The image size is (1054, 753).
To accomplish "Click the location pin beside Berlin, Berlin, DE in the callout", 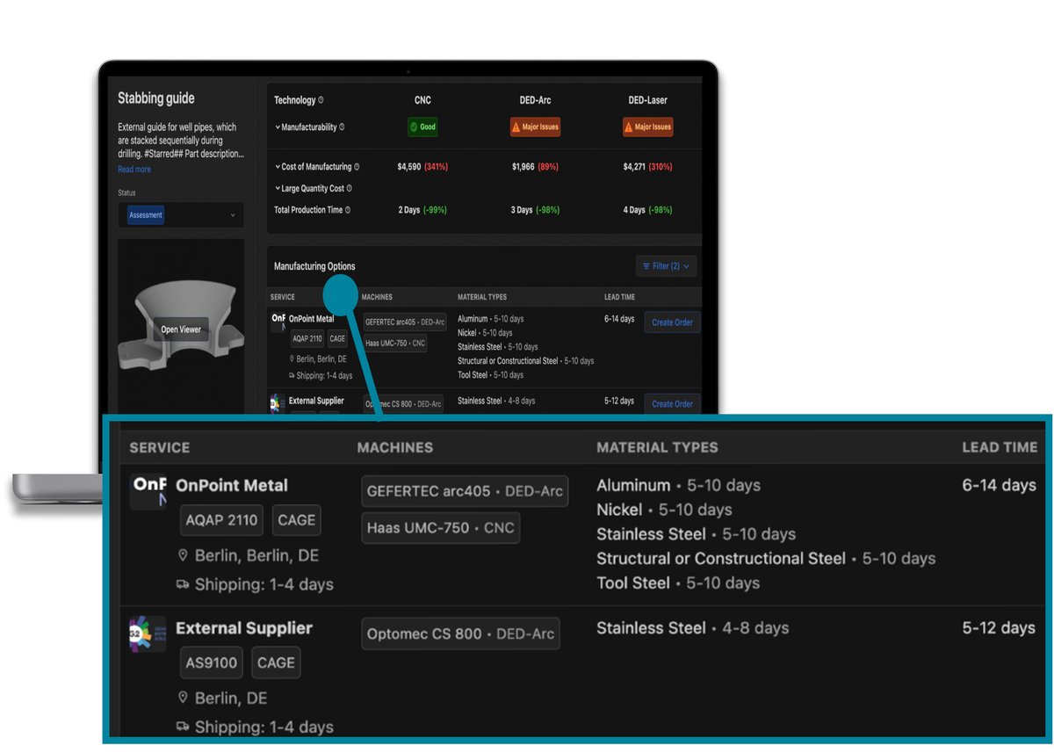I will point(184,556).
